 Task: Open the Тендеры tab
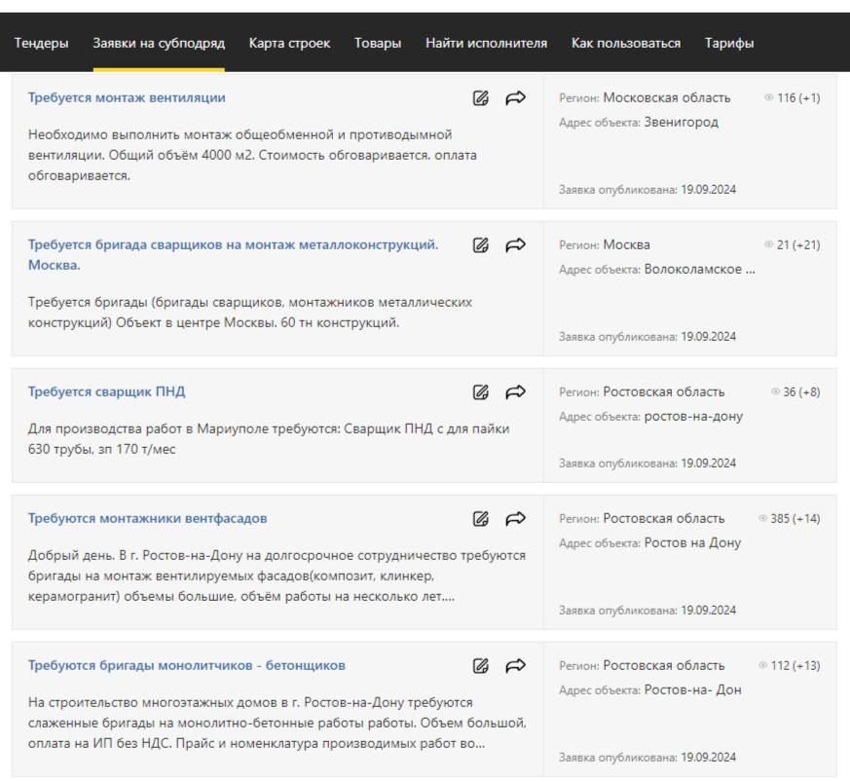tap(42, 43)
